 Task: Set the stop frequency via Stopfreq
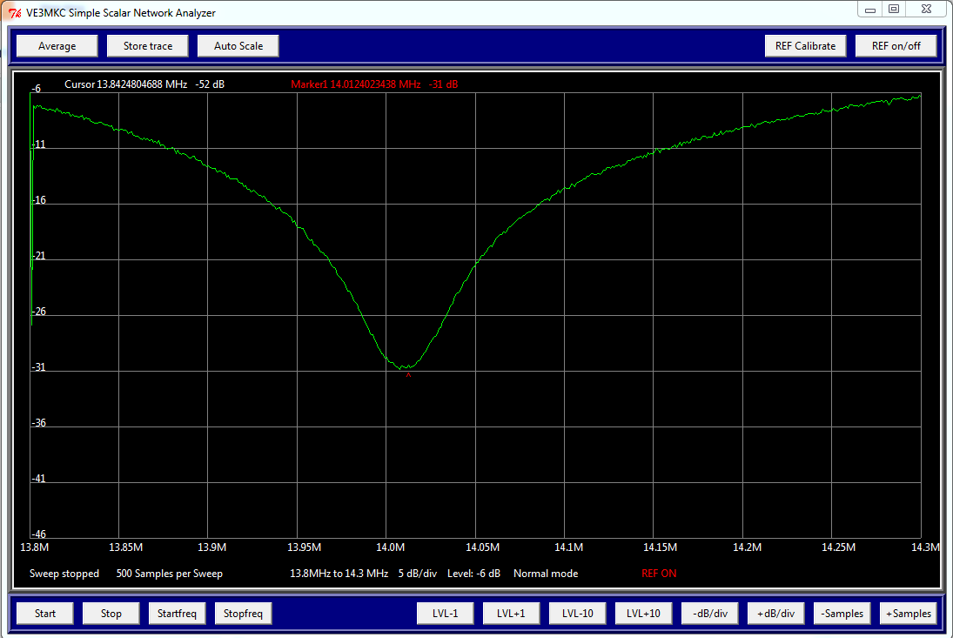(x=243, y=613)
